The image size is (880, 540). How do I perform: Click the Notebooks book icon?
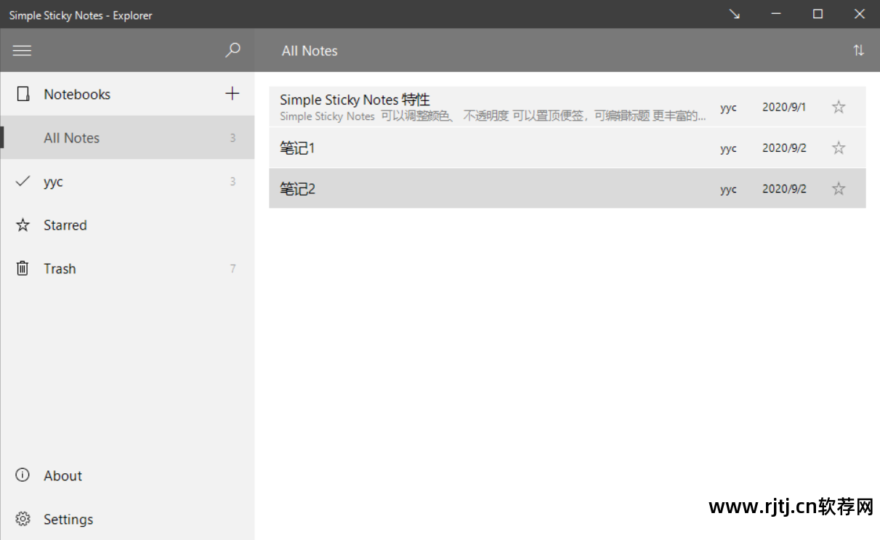click(x=23, y=94)
